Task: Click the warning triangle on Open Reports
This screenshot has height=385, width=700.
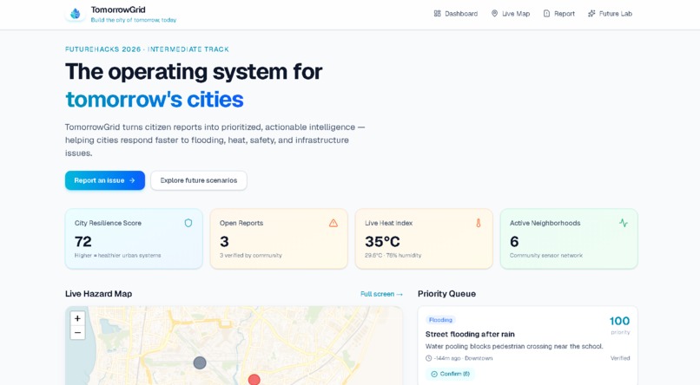Action: [x=333, y=223]
